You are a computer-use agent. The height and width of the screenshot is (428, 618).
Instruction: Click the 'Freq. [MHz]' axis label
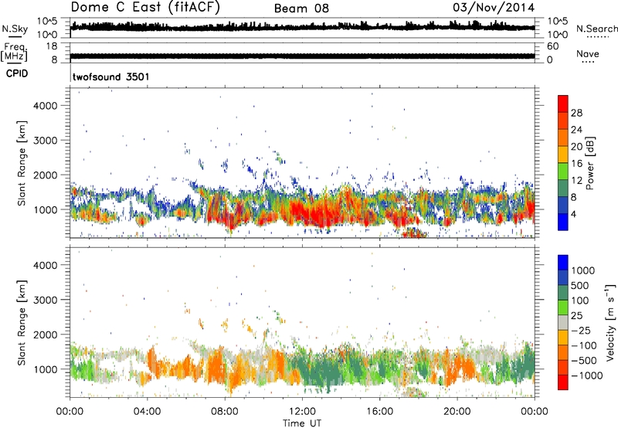(14, 52)
